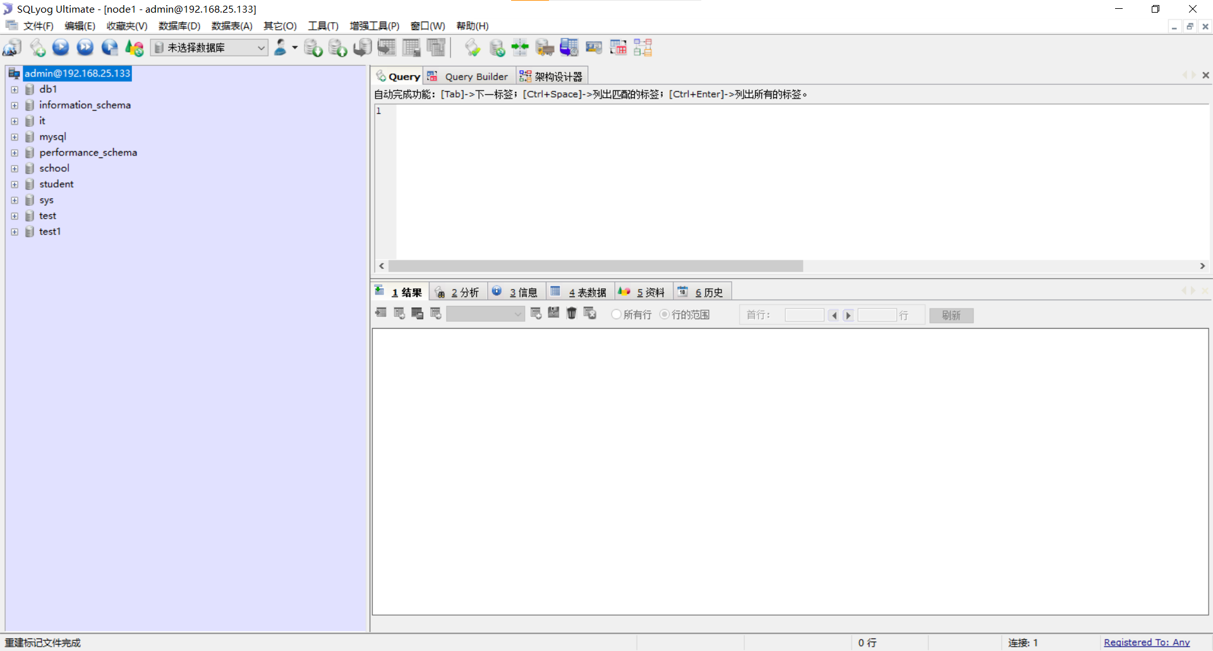The image size is (1213, 651).
Task: Switch to the 6 历史 tab
Action: tap(702, 292)
